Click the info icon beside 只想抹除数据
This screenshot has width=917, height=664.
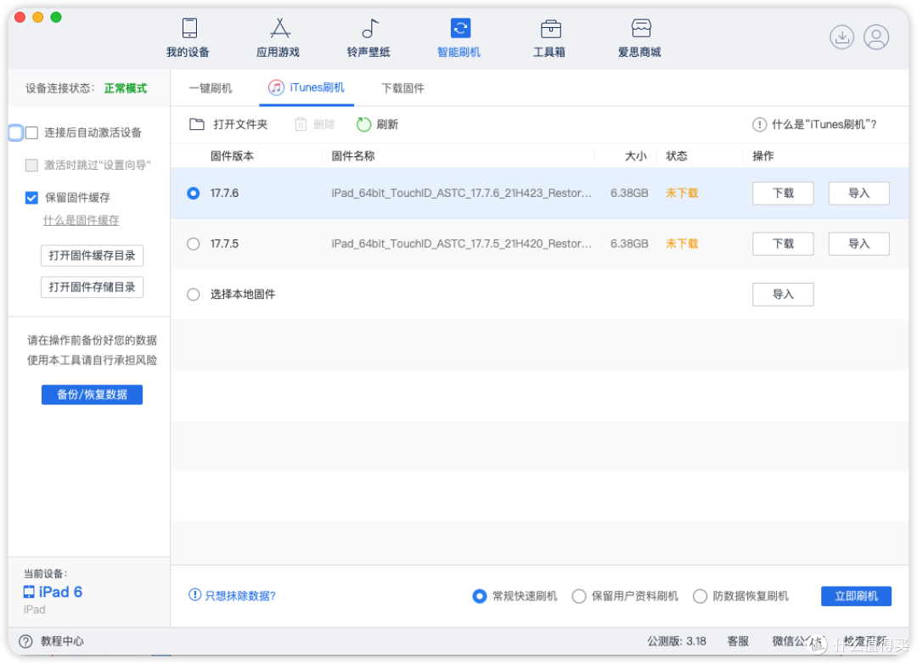click(194, 595)
